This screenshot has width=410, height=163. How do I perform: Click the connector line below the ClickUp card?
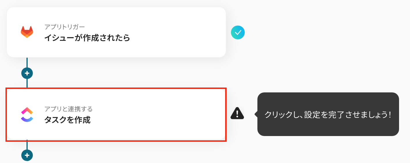click(27, 145)
